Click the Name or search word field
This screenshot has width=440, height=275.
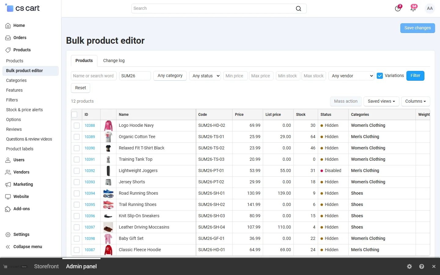[x=94, y=76]
